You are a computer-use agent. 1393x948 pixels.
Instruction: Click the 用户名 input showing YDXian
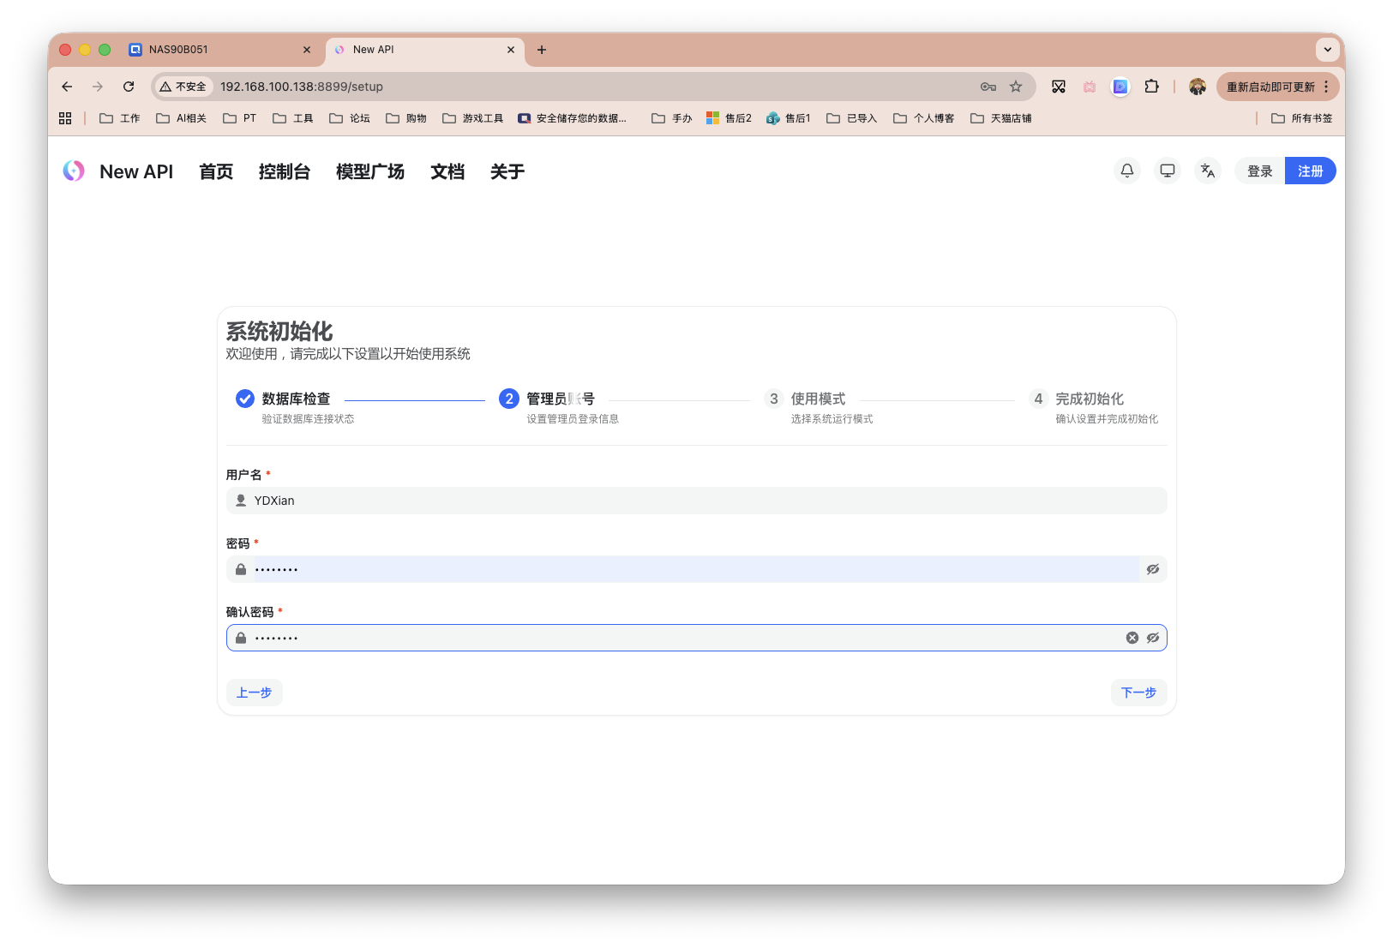[600, 500]
